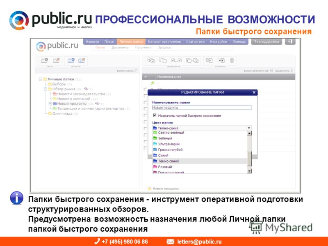Select Обзор рынка folder in tree
The width and height of the screenshot is (328, 246).
click(64, 89)
